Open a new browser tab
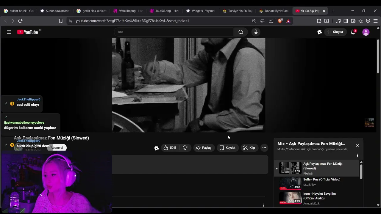This screenshot has width=381, height=214. pyautogui.click(x=333, y=11)
